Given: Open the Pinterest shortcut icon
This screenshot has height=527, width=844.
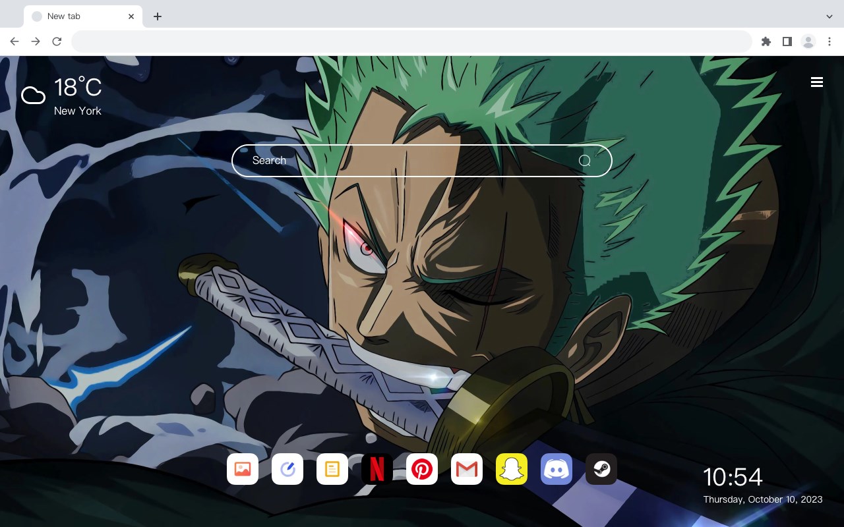Looking at the screenshot, I should [422, 469].
